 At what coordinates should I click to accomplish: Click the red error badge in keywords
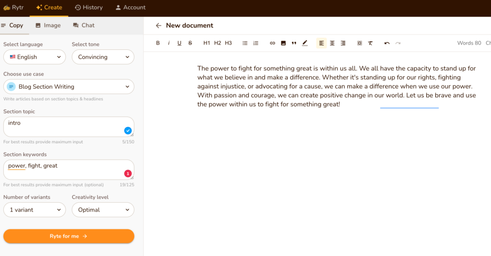coord(128,174)
